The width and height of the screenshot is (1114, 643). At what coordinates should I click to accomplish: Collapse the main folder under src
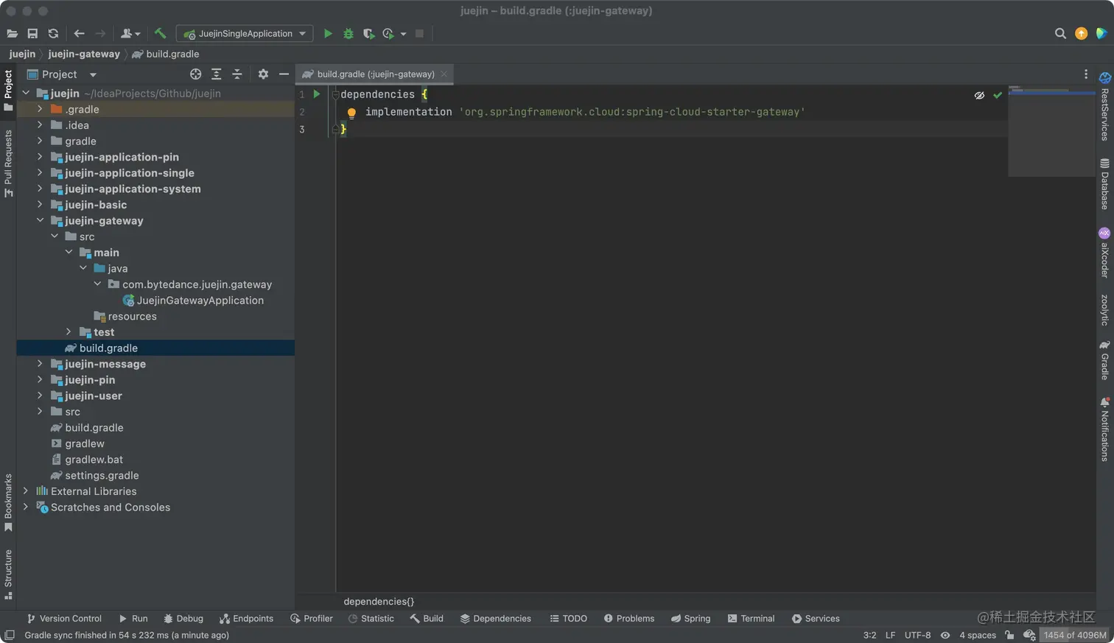(69, 252)
